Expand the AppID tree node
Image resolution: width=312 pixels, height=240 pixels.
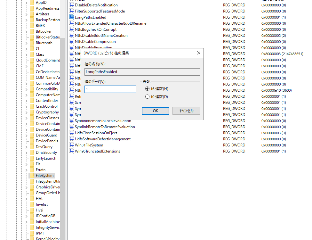[27, 3]
